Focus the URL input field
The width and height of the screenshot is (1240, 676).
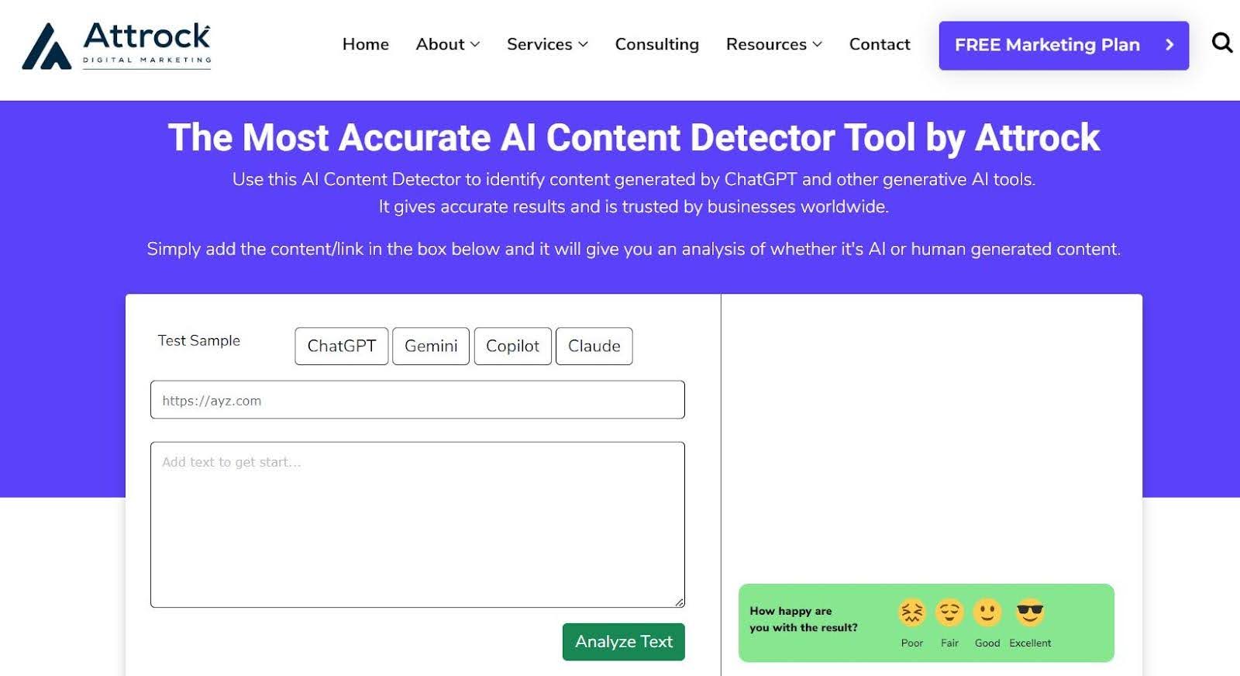418,400
